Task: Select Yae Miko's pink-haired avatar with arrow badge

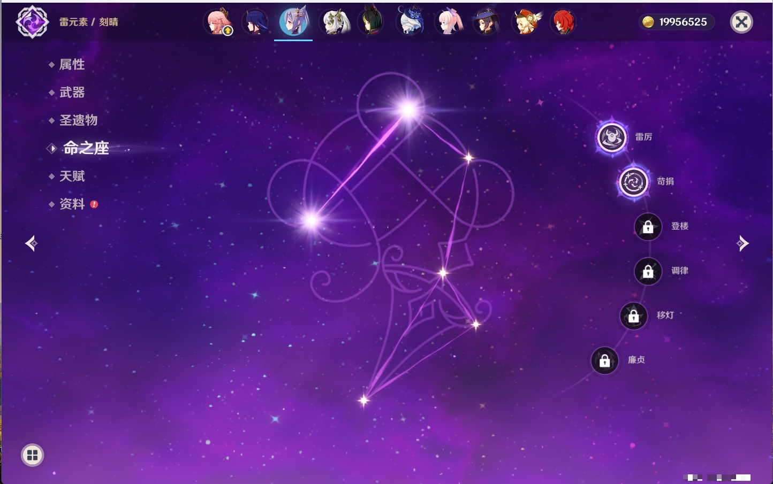Action: coord(219,22)
